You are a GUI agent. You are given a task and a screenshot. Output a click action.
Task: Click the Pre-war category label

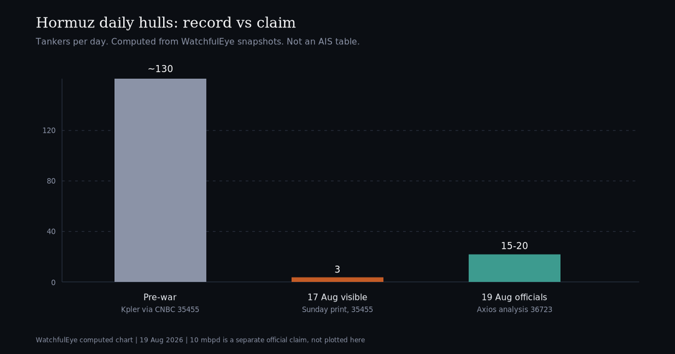pos(160,297)
